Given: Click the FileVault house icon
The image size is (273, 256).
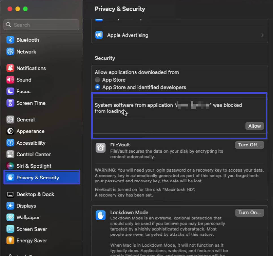Looking at the screenshot, I should [100, 148].
